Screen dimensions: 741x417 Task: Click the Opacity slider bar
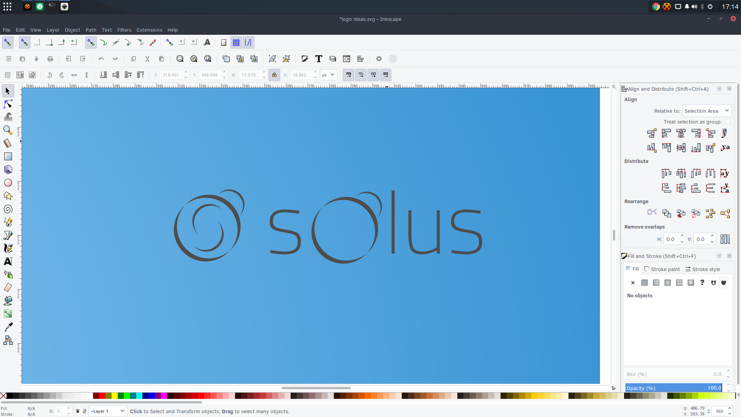pyautogui.click(x=673, y=388)
